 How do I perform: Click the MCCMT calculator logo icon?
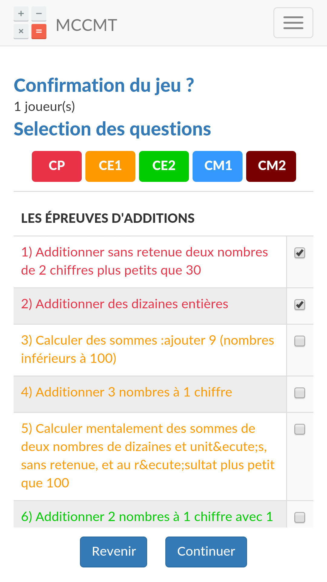pos(30,23)
